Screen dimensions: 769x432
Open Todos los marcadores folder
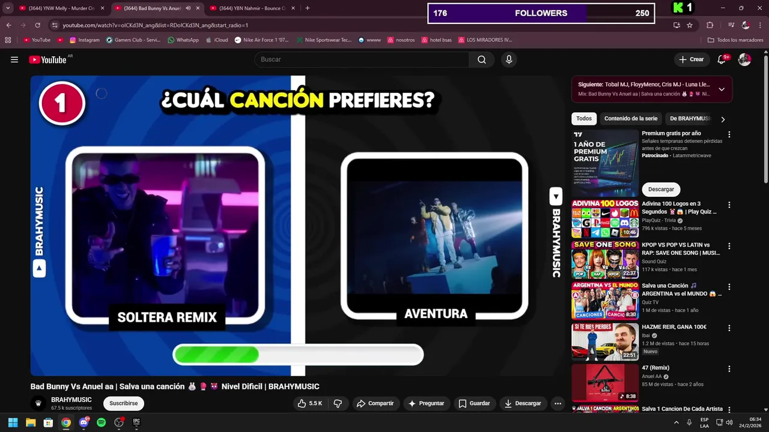point(736,40)
